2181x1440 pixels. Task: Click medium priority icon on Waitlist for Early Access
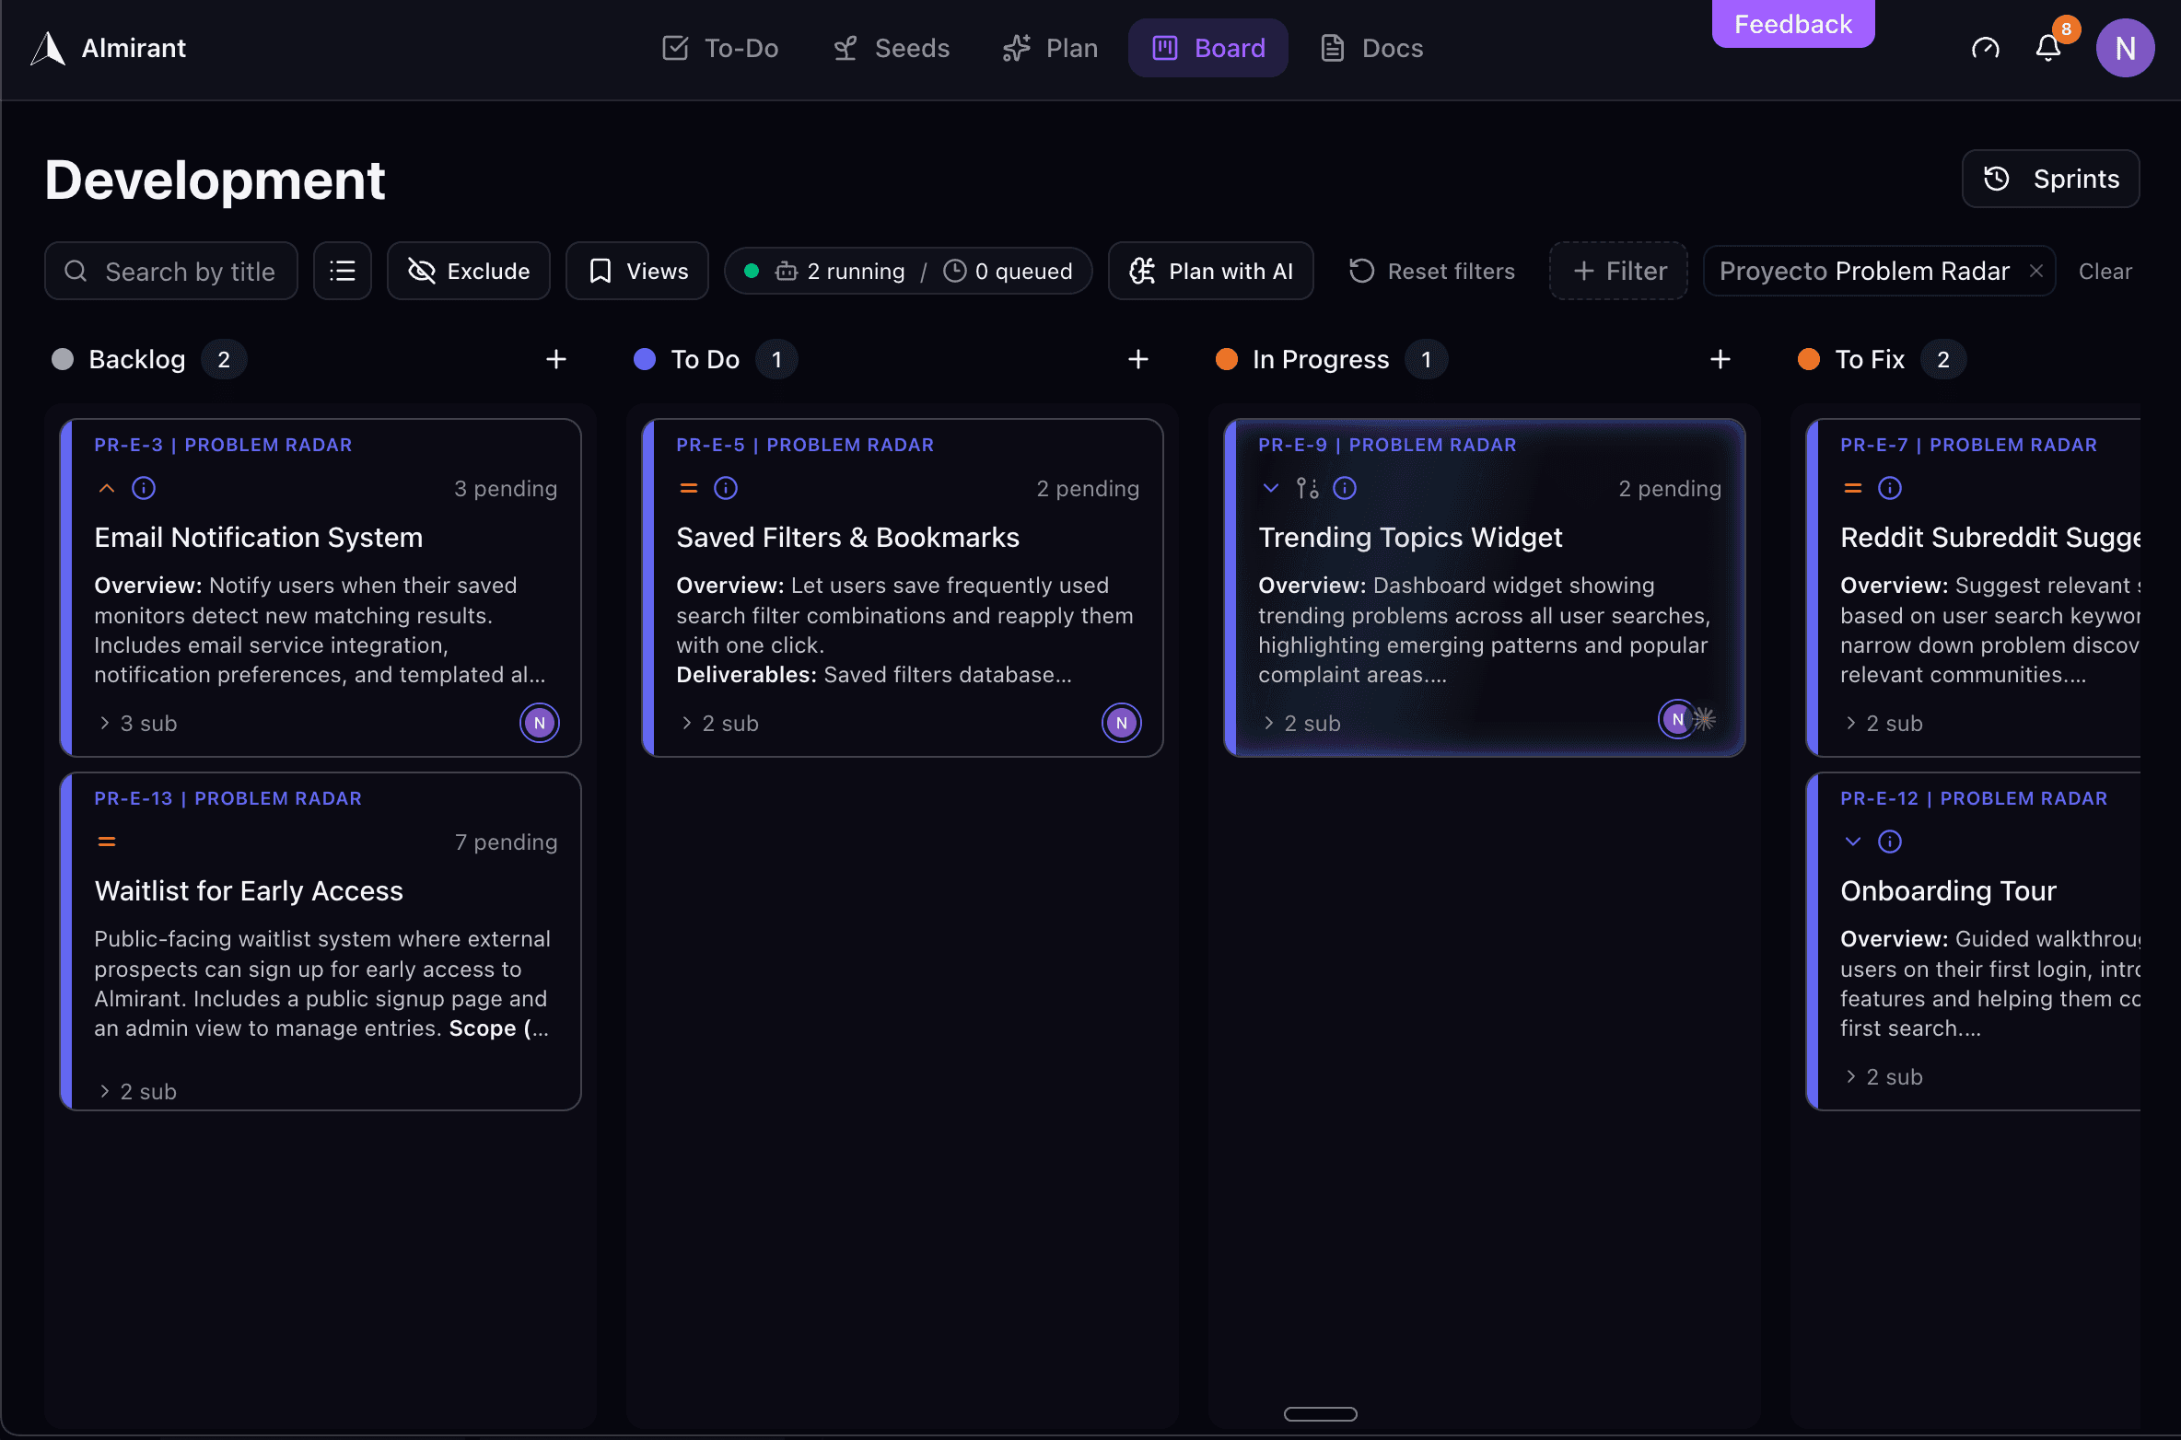coord(106,841)
